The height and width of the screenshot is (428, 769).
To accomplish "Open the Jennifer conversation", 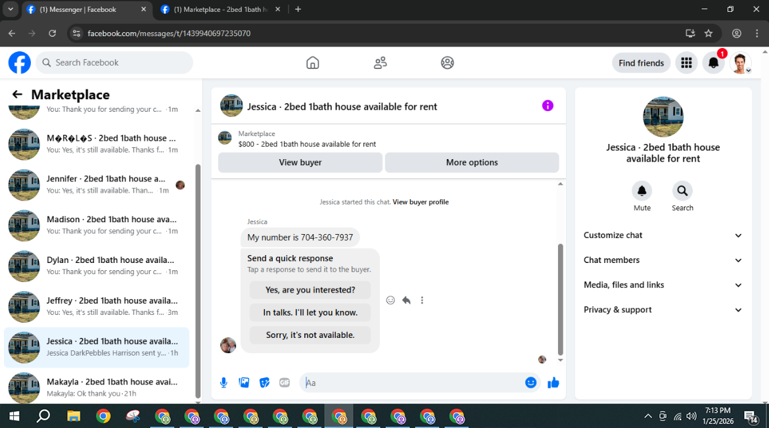I will 97,185.
